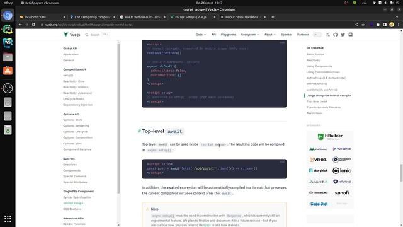Image resolution: width=403 pixels, height=227 pixels.
Task: Open Chromium three-dot menu
Action: click(399, 25)
